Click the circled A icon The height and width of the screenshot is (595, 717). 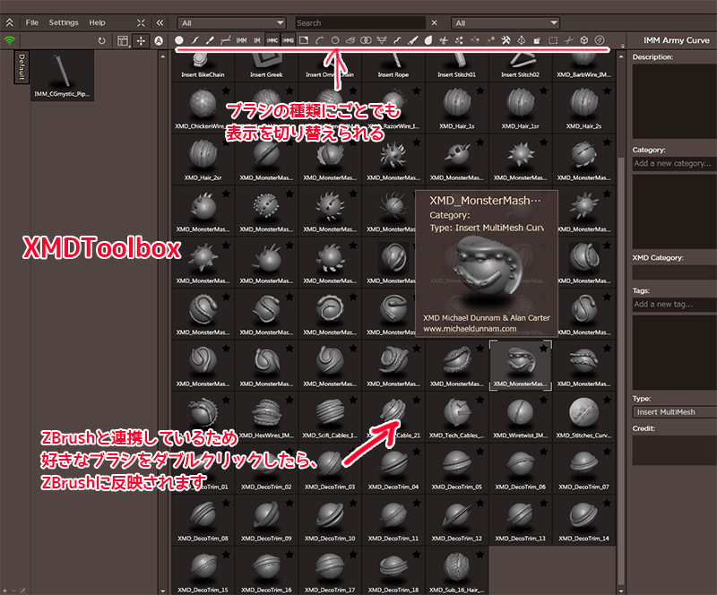tap(159, 40)
